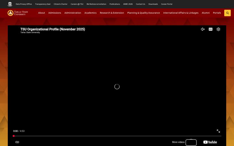234x146 pixels.
Task: Open the ANBC 2026 link
Action: click(128, 4)
